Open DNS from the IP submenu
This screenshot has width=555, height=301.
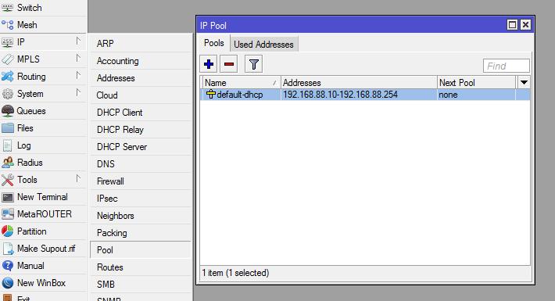141,164
